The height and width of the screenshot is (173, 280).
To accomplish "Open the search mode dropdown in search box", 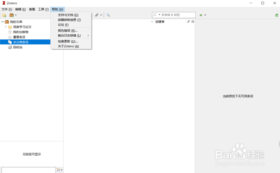I will tap(160, 15).
